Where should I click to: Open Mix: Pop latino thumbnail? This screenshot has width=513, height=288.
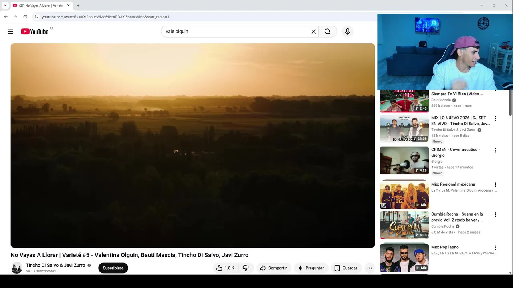point(404,258)
